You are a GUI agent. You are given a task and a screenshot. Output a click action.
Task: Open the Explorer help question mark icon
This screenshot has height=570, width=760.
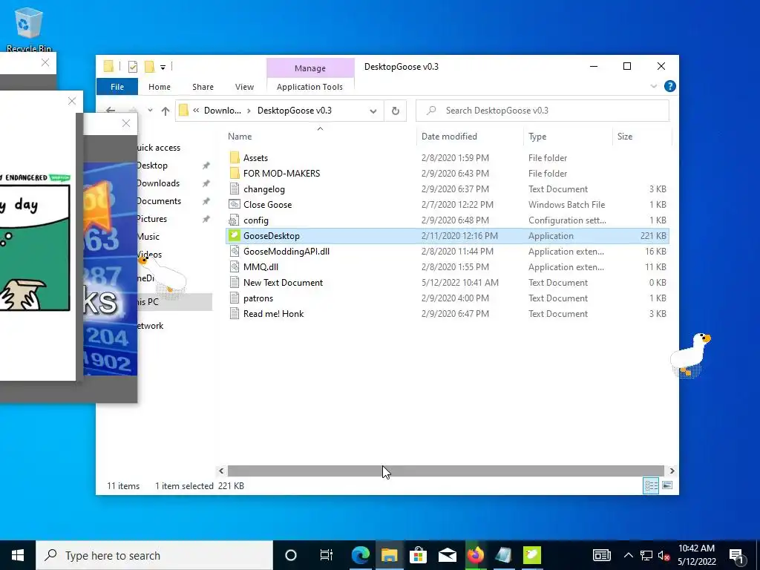click(x=670, y=86)
